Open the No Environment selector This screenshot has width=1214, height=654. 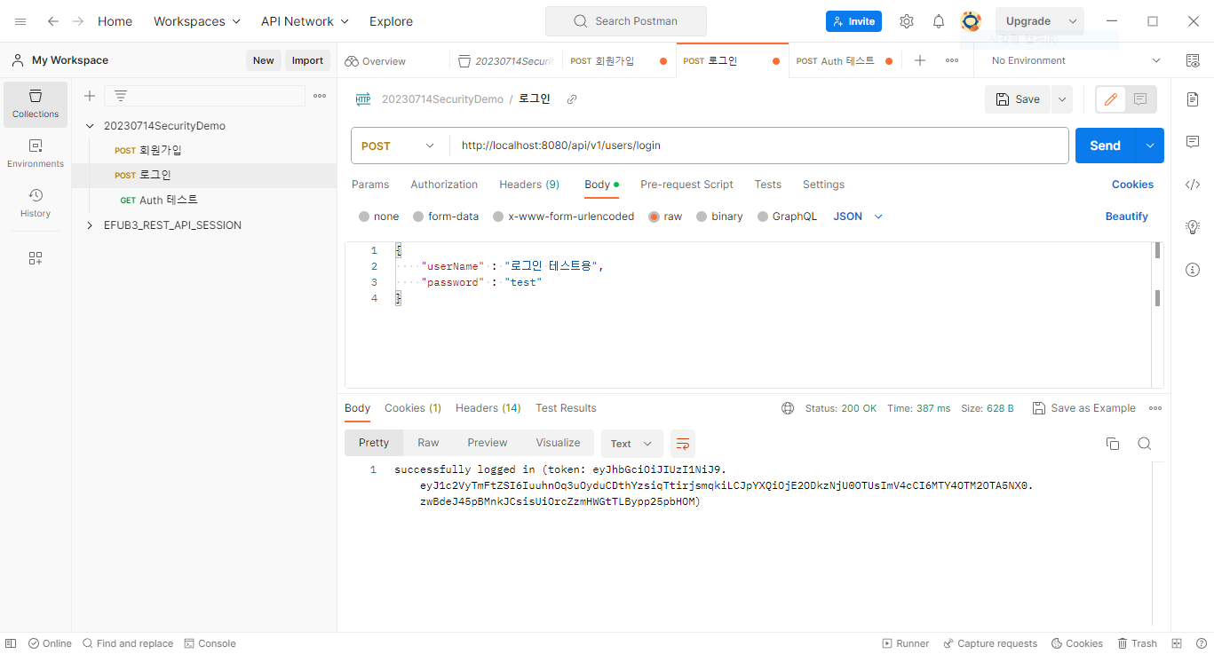1076,60
